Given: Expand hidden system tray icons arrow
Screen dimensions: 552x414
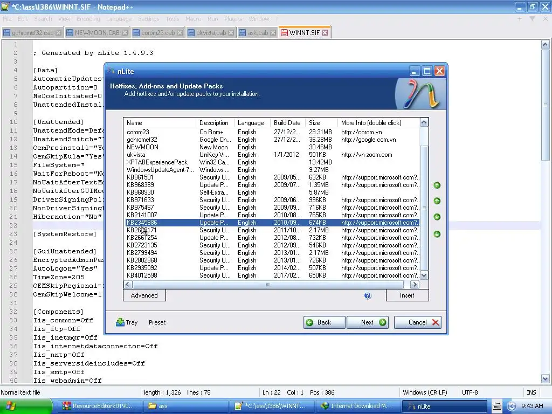Looking at the screenshot, I should [x=512, y=406].
